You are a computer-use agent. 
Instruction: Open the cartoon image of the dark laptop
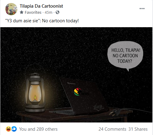(76, 75)
